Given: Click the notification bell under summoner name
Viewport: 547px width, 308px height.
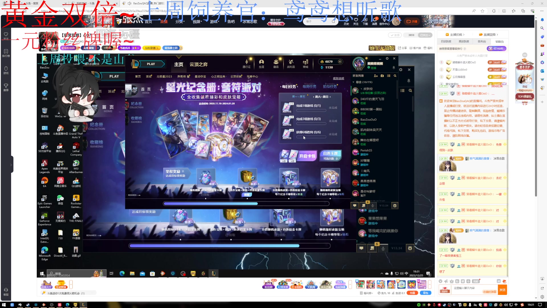Looking at the screenshot, I should pos(394,68).
